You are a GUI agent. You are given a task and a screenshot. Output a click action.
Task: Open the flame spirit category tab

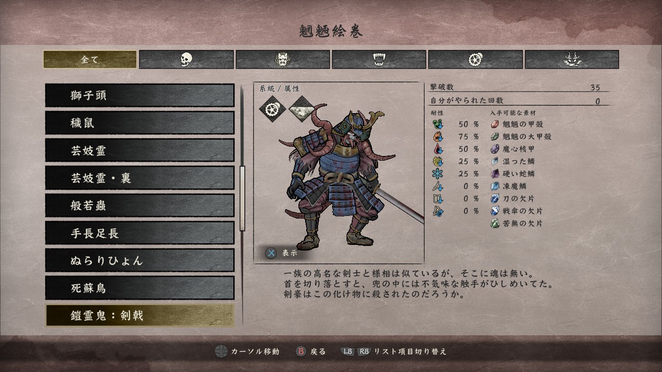(572, 59)
